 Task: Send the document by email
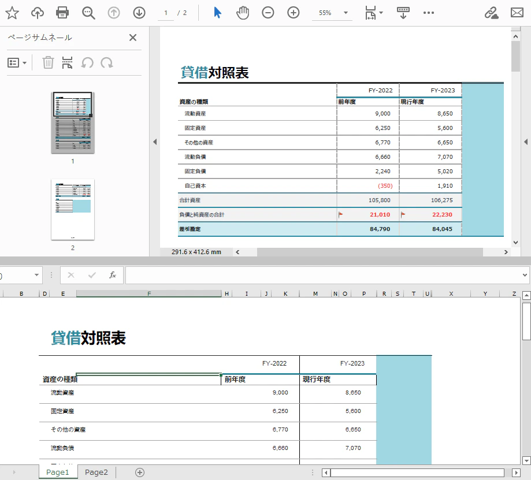tap(516, 12)
